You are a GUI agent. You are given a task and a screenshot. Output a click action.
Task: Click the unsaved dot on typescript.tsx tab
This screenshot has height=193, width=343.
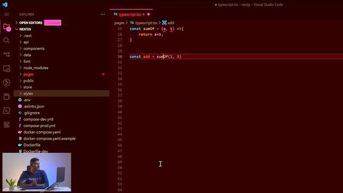[x=148, y=14]
